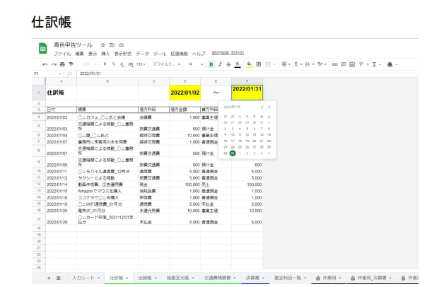The height and width of the screenshot is (287, 444).
Task: Open the text color picker
Action: click(238, 64)
